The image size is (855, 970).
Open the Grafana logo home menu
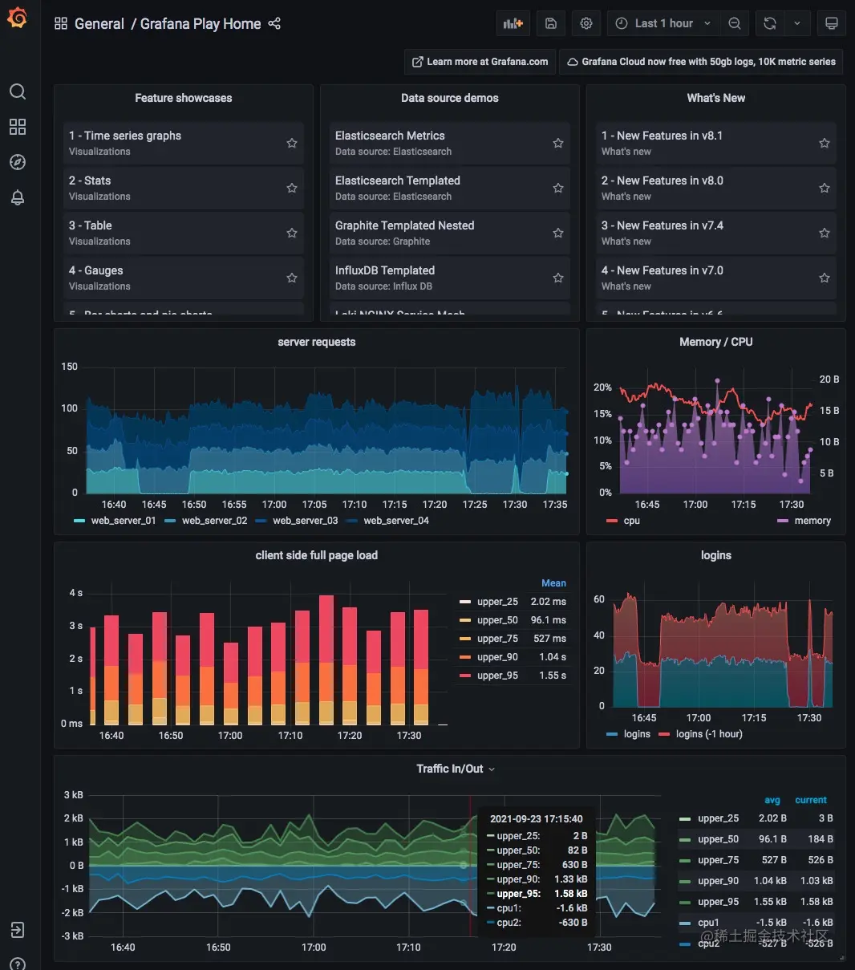tap(17, 18)
